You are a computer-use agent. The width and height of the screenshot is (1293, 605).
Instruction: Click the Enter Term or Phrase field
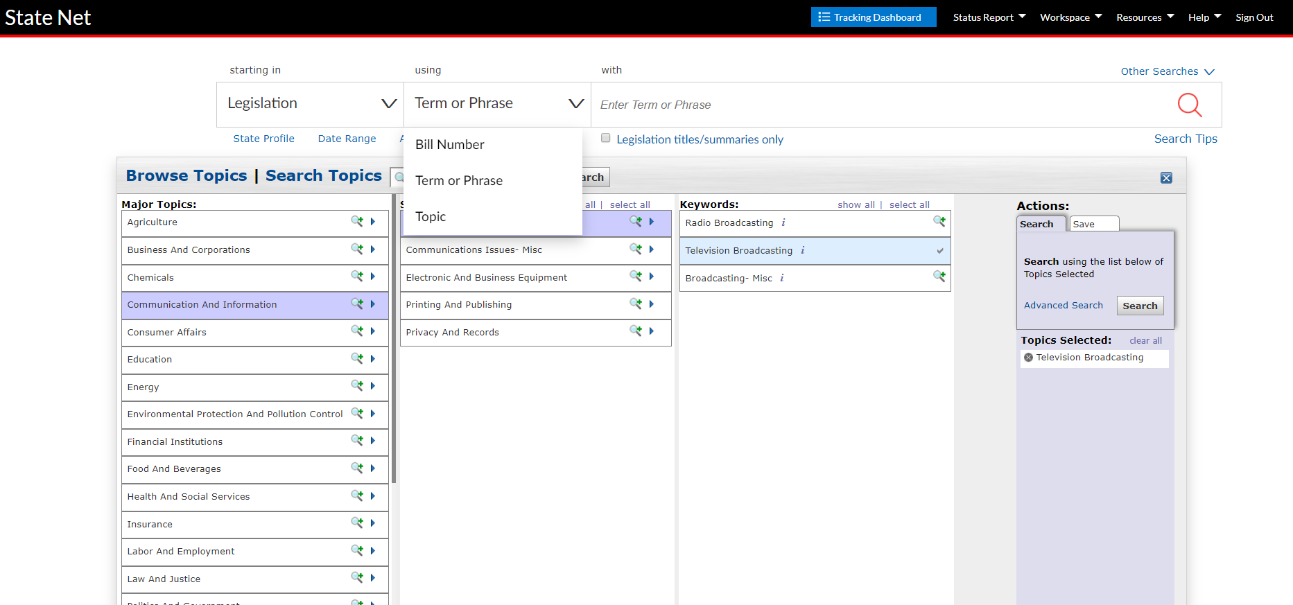[x=880, y=105]
